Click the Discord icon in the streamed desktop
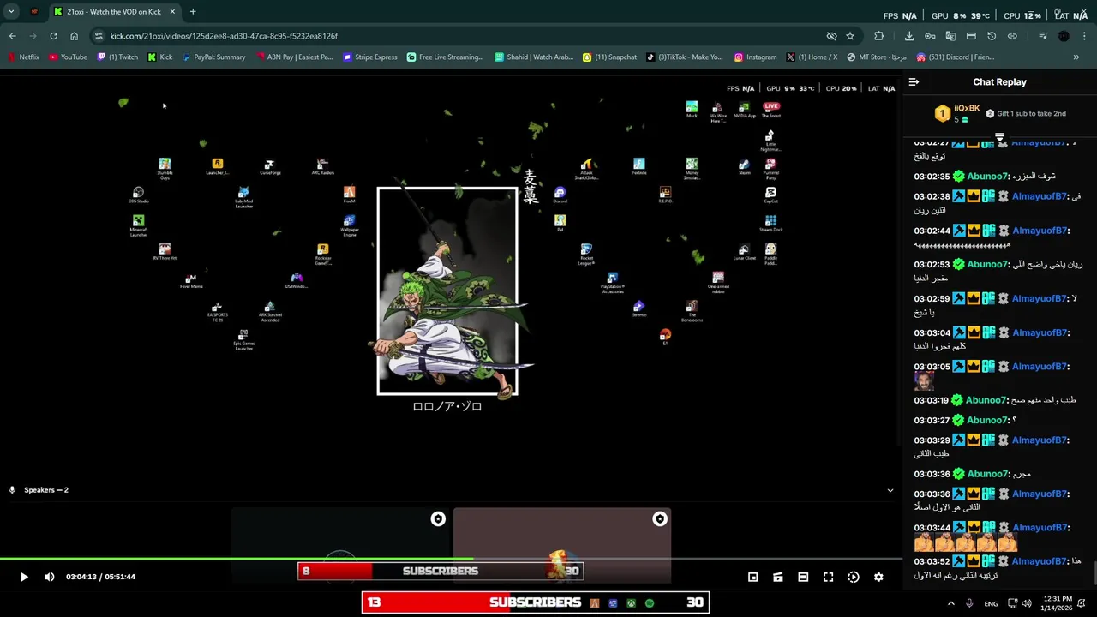 [x=560, y=196]
